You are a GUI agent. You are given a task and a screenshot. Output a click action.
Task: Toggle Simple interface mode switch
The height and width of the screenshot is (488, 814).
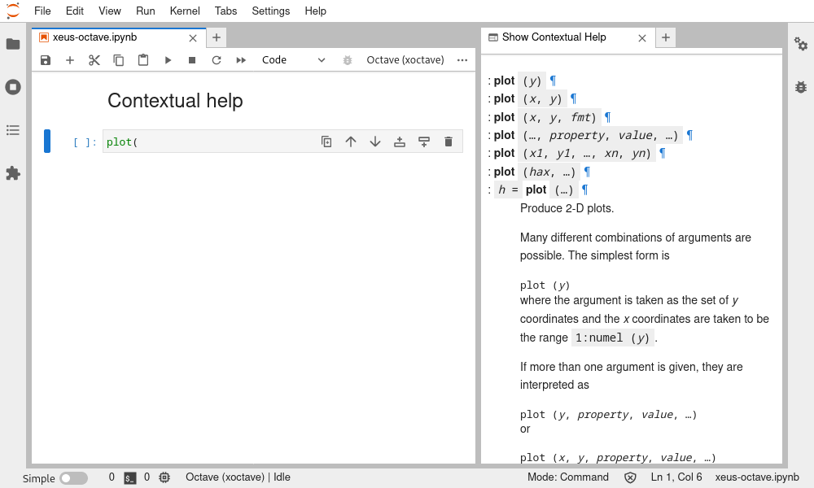click(74, 478)
